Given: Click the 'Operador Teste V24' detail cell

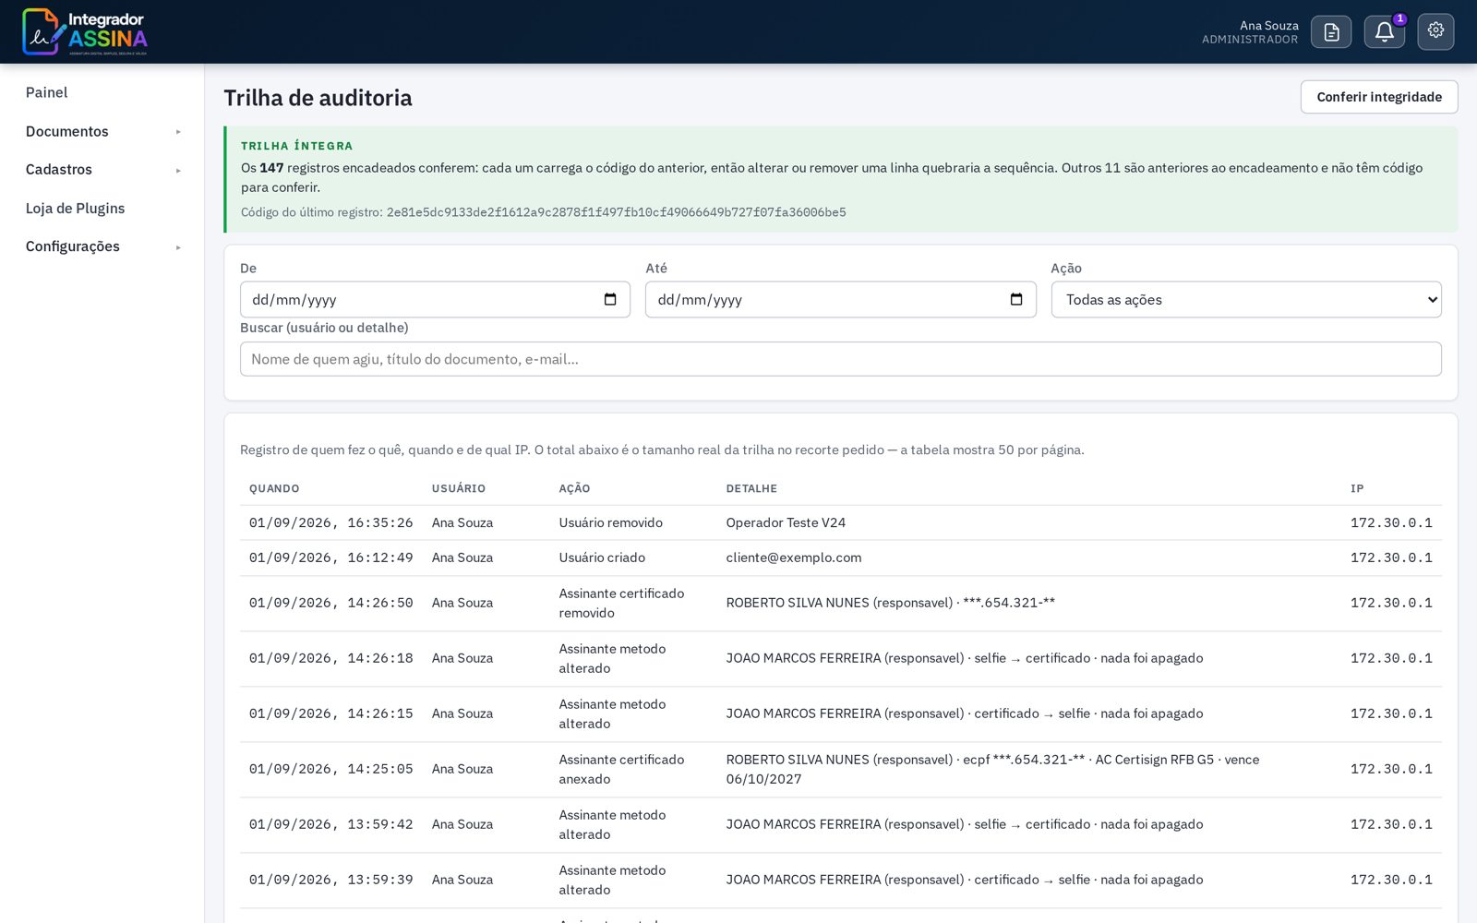Looking at the screenshot, I should (786, 522).
